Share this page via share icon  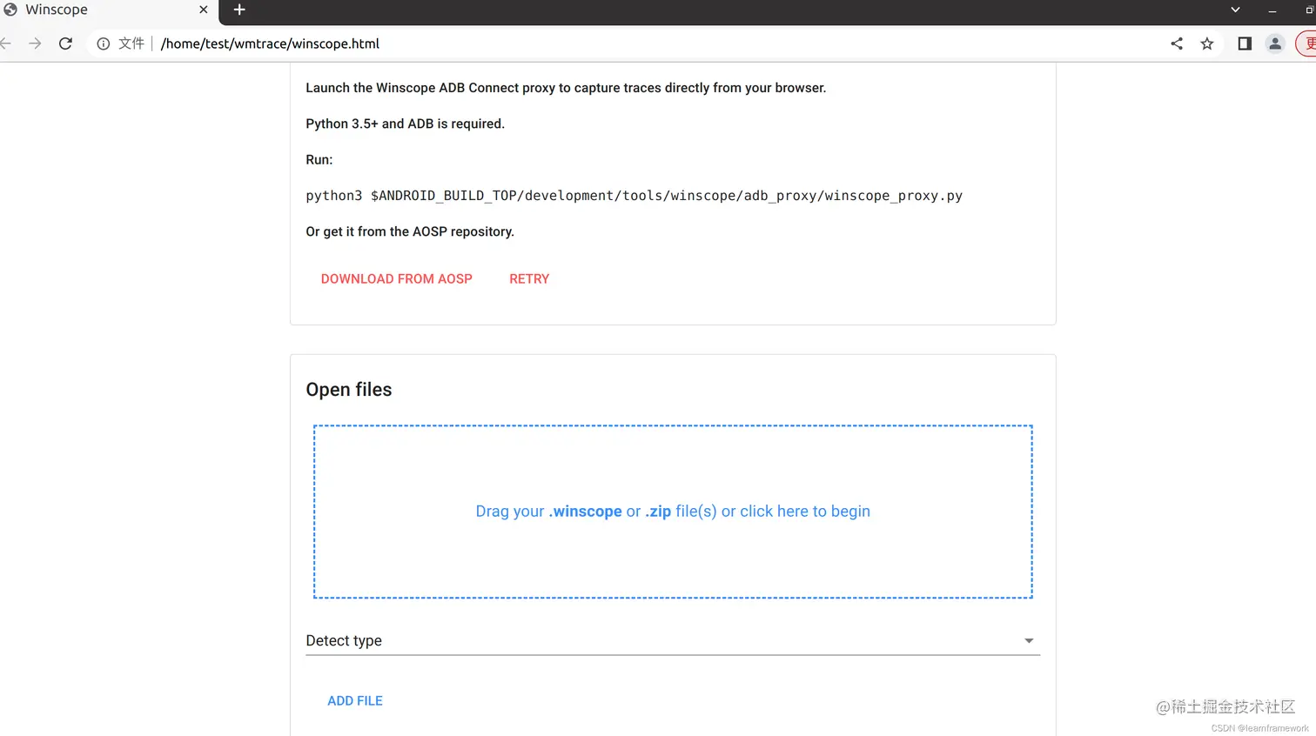point(1177,43)
